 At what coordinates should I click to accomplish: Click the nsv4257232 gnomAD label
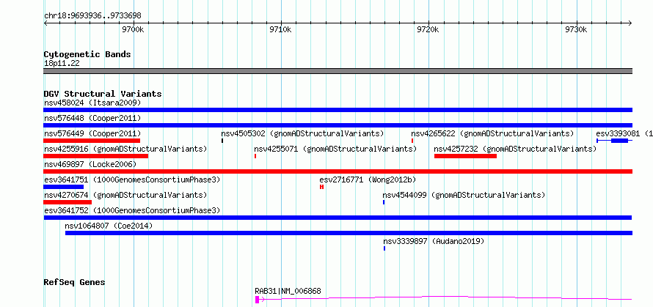(515, 149)
